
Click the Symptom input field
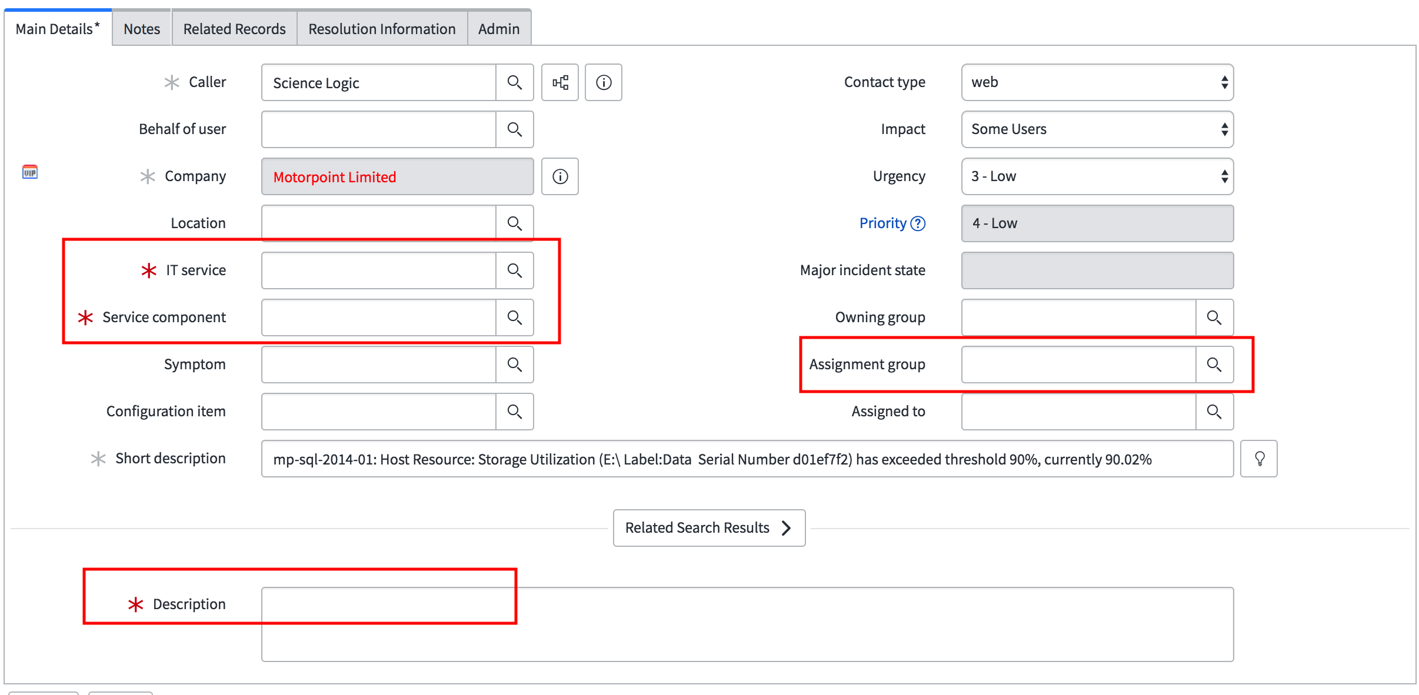(x=378, y=365)
